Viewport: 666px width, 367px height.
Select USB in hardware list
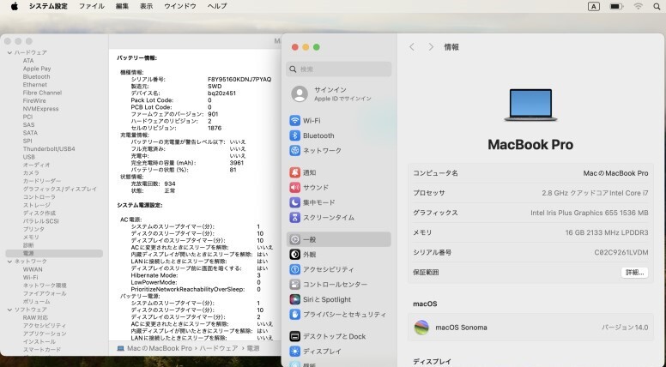coord(29,157)
